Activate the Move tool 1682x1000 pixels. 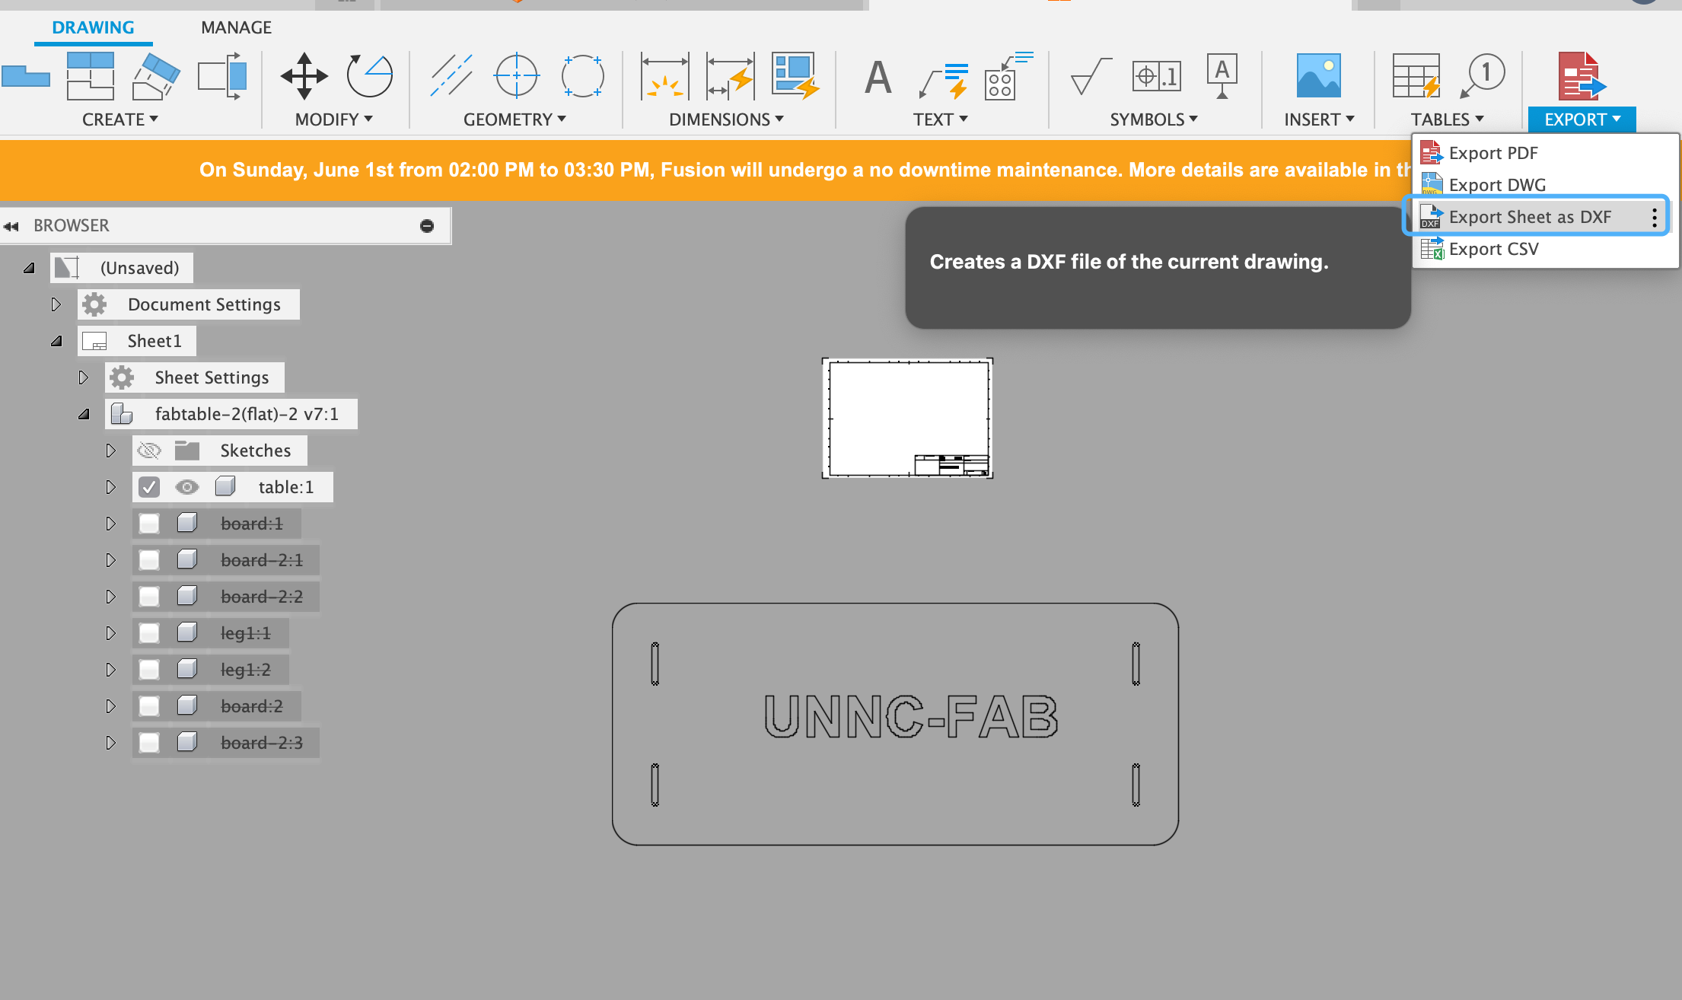(x=304, y=75)
